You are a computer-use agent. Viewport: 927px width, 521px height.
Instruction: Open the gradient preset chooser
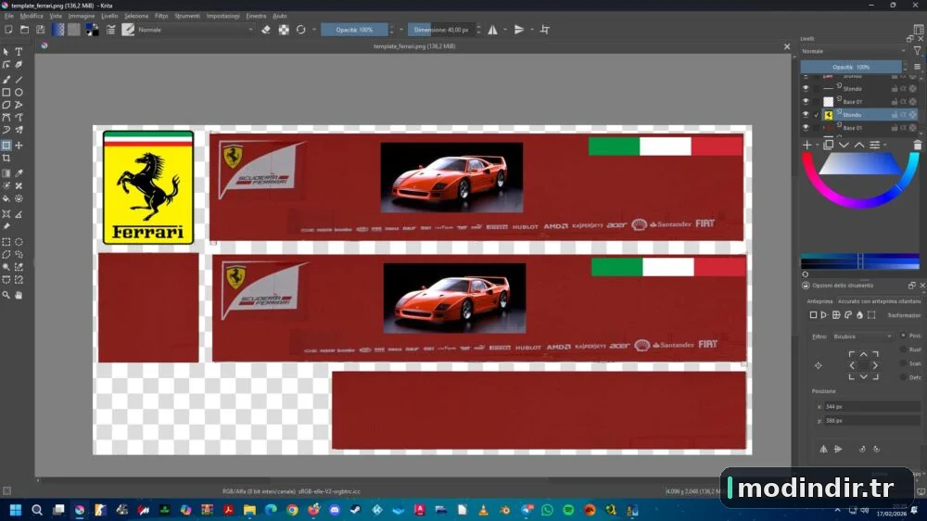click(x=57, y=30)
